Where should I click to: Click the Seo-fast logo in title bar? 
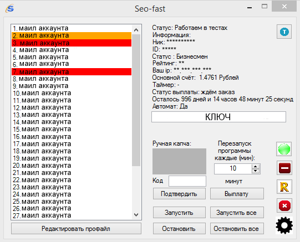pos(10,8)
